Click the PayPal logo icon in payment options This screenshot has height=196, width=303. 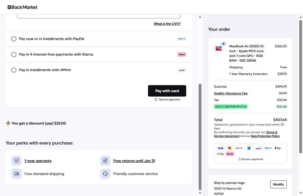click(182, 39)
